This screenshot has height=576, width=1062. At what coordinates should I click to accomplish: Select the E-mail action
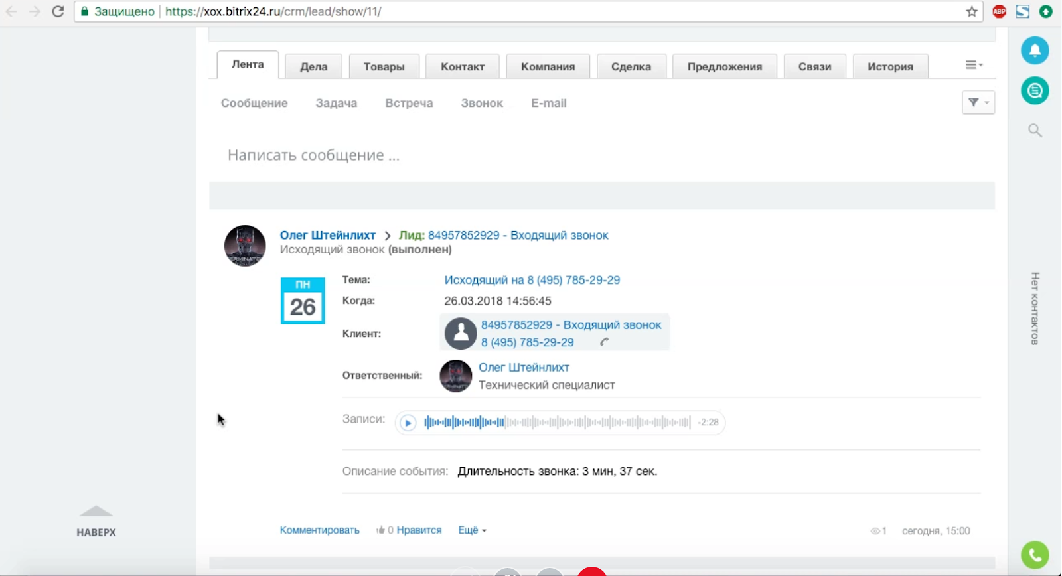coord(549,103)
